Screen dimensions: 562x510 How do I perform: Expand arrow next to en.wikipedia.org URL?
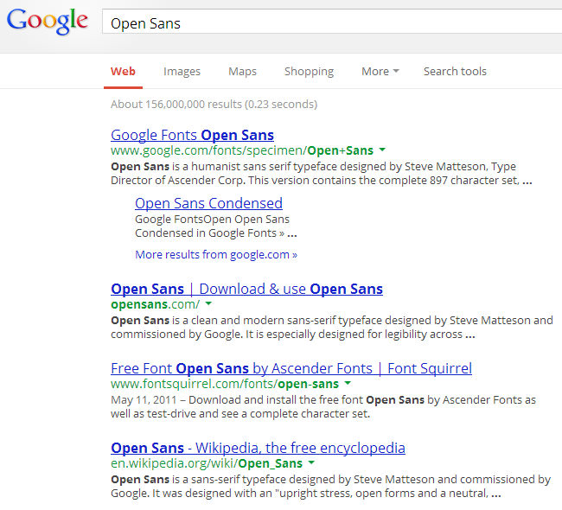pos(311,462)
